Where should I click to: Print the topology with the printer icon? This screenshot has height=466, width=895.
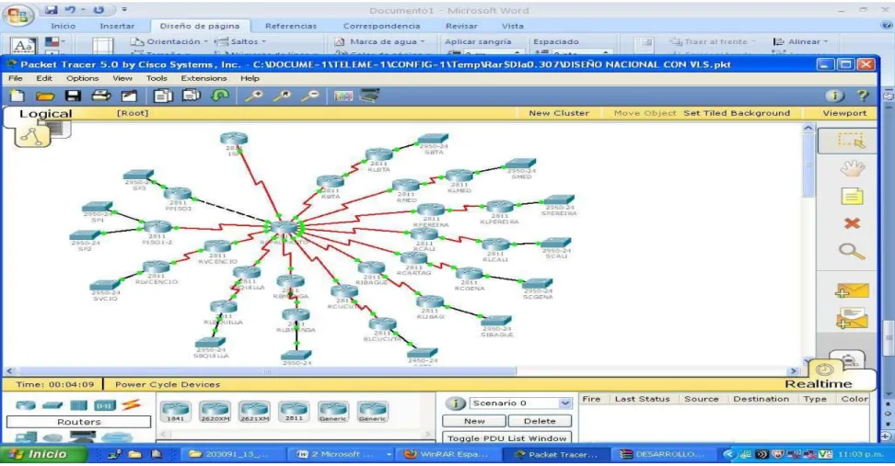(101, 96)
